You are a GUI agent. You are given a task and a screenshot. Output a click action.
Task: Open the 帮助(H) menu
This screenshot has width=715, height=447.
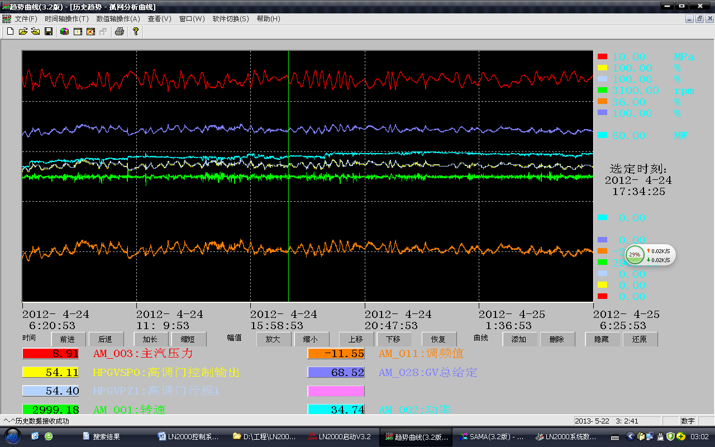coord(268,18)
